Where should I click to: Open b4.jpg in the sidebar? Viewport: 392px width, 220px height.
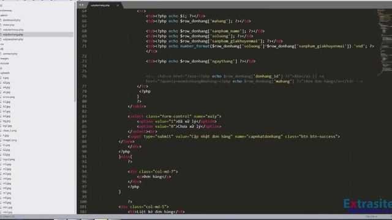[7, 116]
